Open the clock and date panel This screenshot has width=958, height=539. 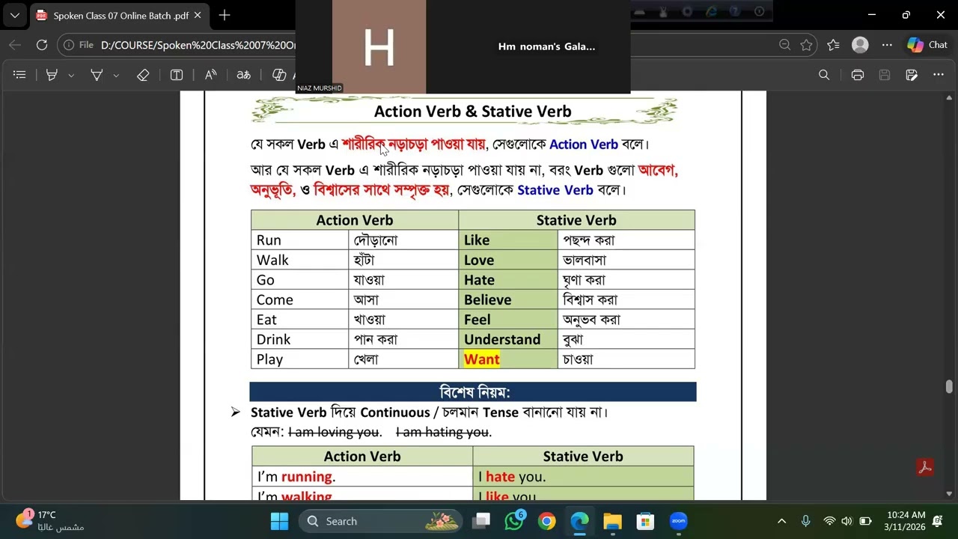[906, 521]
